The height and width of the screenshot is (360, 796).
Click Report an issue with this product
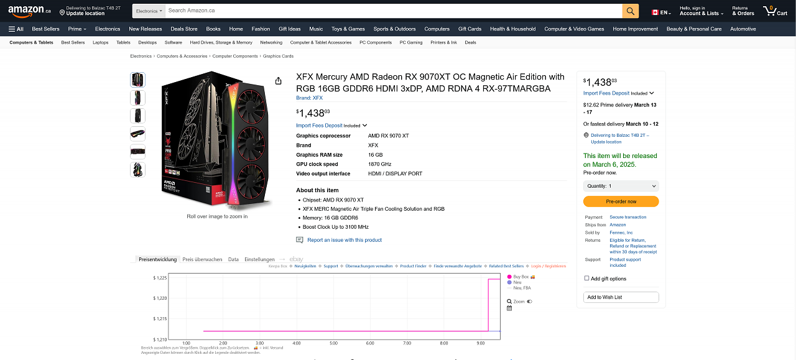point(345,240)
